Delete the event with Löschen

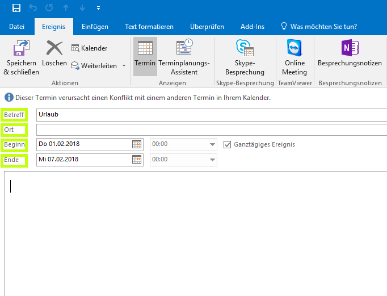pyautogui.click(x=54, y=53)
